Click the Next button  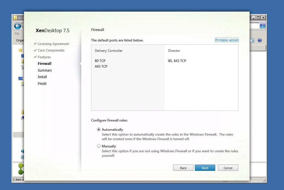(205, 168)
